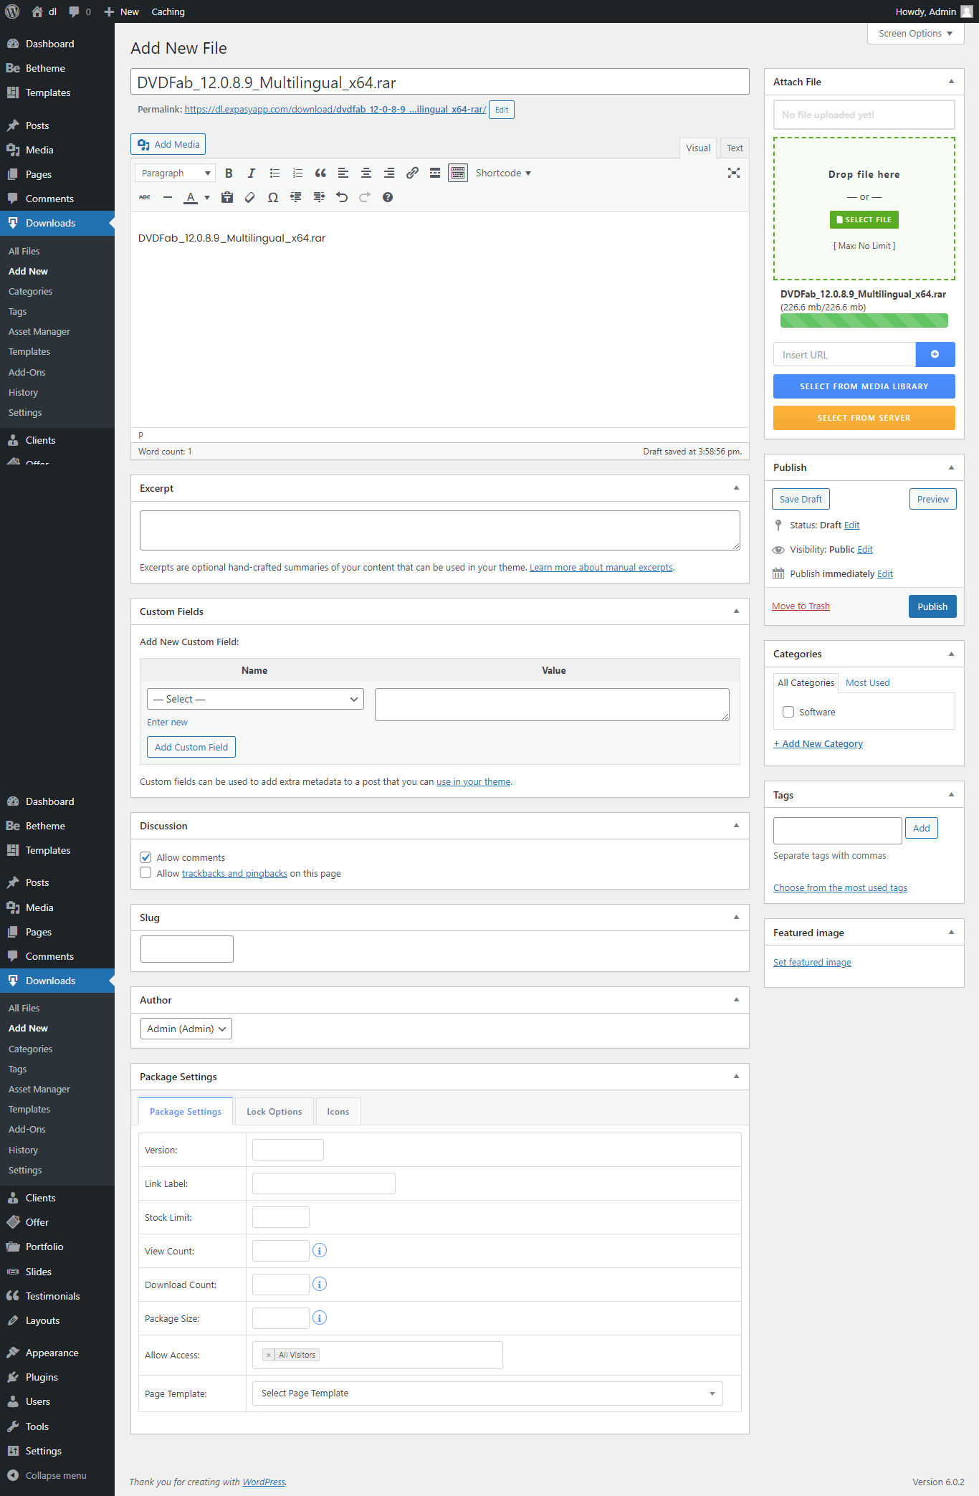Apply italic formatting
Viewport: 979px width, 1496px height.
252,173
